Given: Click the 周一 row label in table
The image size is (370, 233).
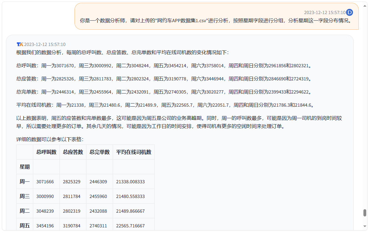Looking at the screenshot, I should click(x=25, y=182).
